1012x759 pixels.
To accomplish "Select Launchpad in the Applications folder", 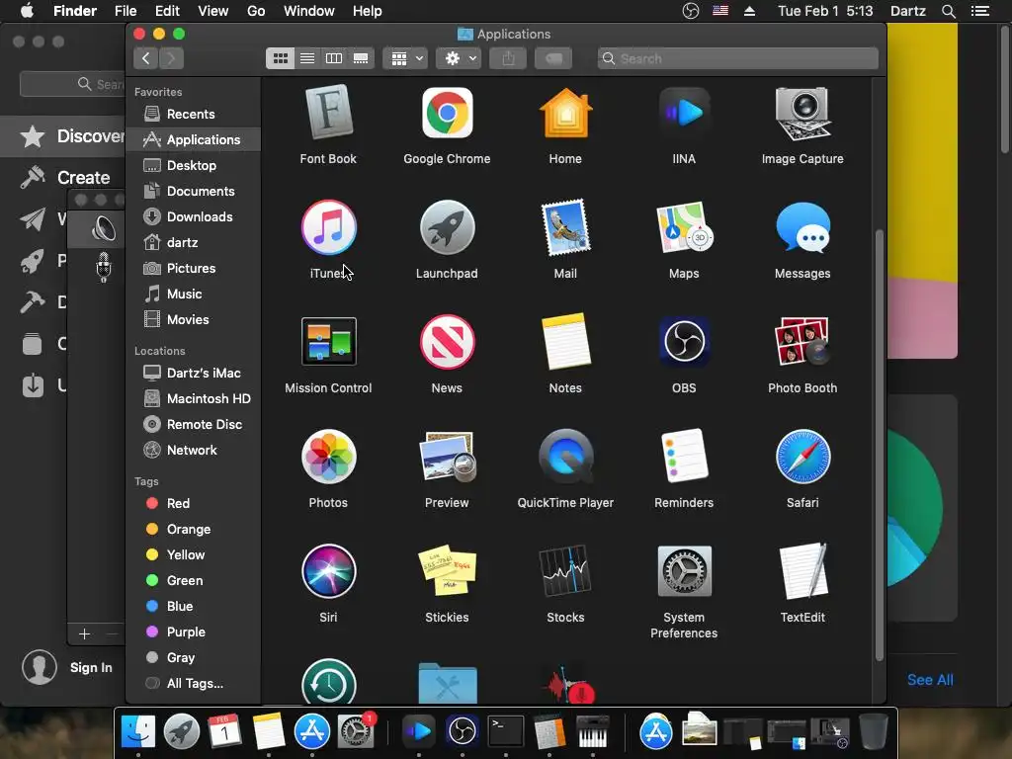I will tap(447, 227).
